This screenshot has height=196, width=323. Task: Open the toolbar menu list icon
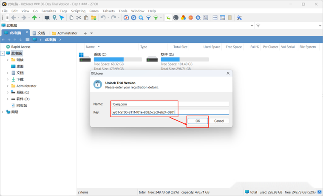(7, 18)
